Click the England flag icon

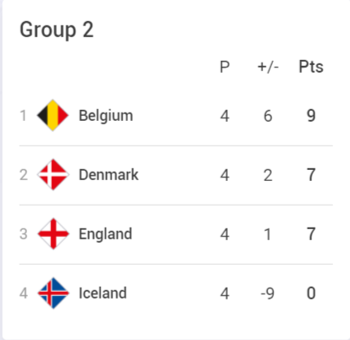53,233
